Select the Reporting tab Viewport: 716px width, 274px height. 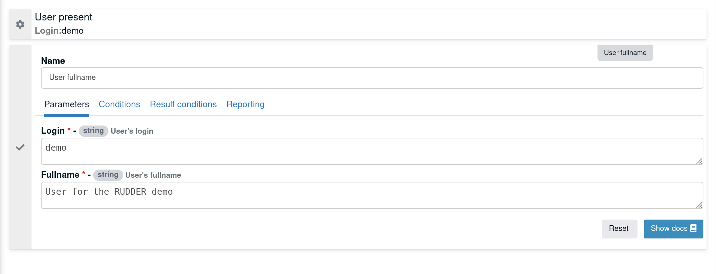pyautogui.click(x=245, y=104)
